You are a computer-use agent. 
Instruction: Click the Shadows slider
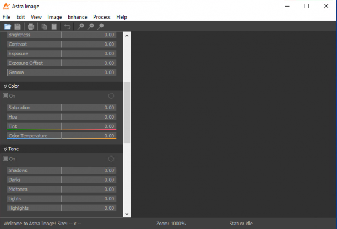tap(62, 170)
